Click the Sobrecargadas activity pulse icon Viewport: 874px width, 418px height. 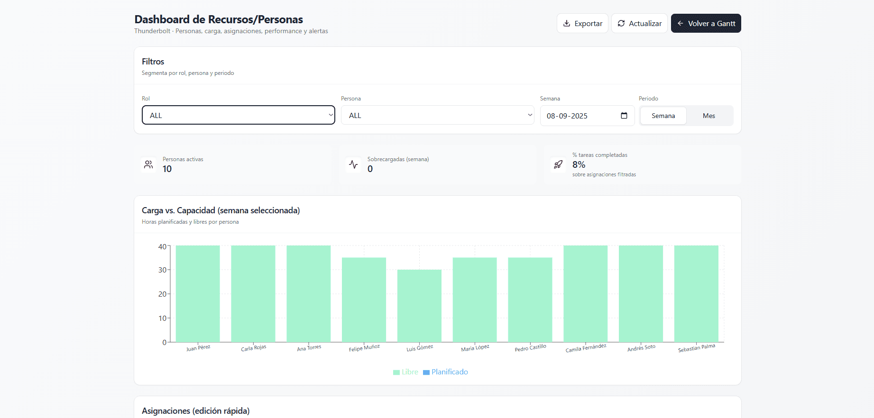pos(353,164)
